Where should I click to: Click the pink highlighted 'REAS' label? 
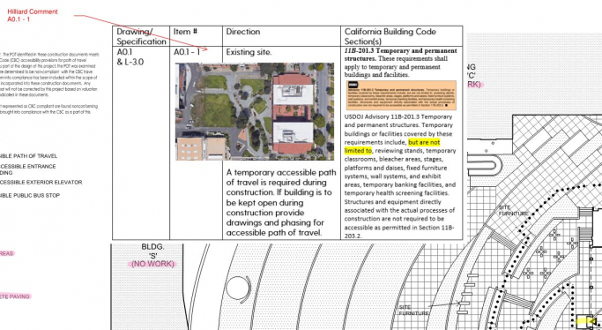tap(7, 253)
